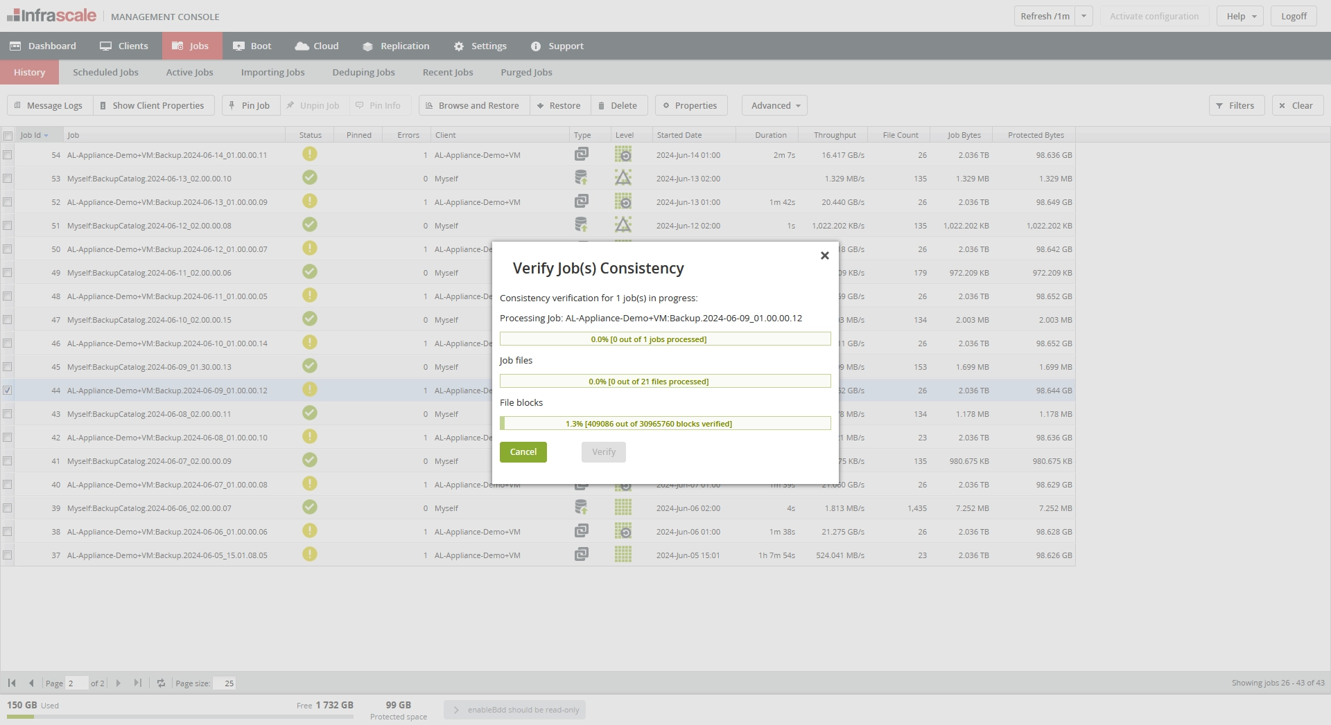The height and width of the screenshot is (725, 1331).
Task: Open the Replication tab
Action: coord(396,46)
